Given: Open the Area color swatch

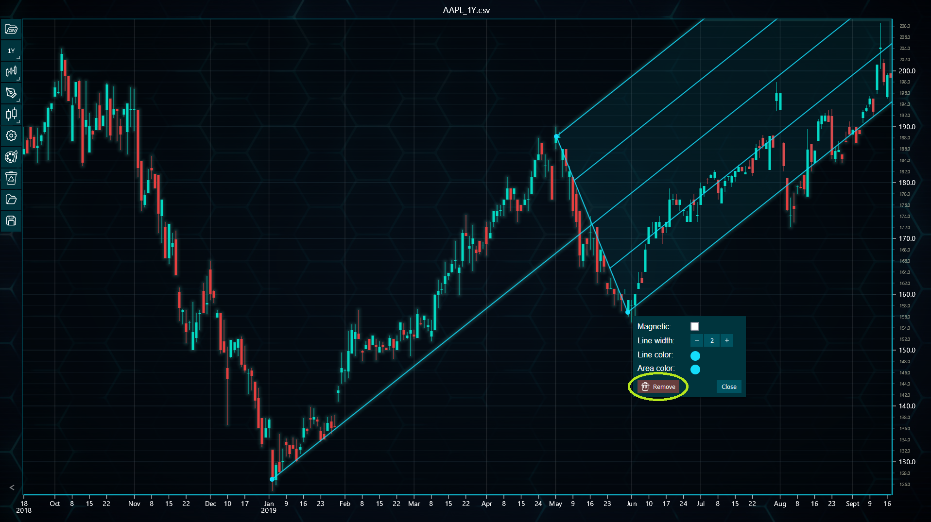Looking at the screenshot, I should (695, 370).
